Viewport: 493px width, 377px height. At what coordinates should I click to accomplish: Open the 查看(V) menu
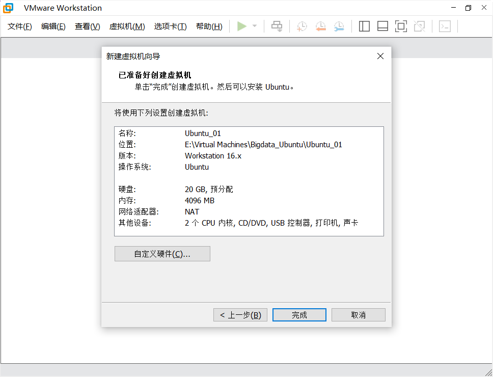[x=88, y=26]
